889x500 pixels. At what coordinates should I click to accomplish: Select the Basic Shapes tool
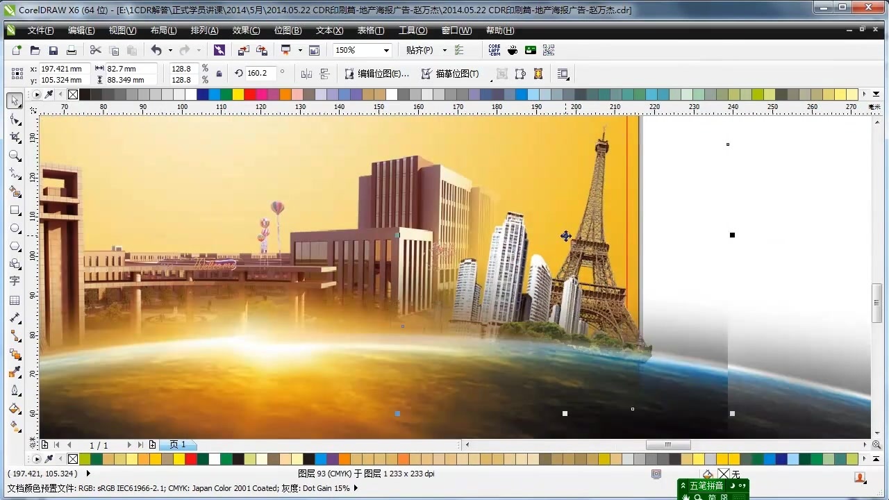pos(15,264)
